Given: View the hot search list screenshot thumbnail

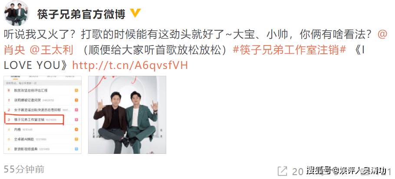Looking at the screenshot, I should [x=43, y=115].
